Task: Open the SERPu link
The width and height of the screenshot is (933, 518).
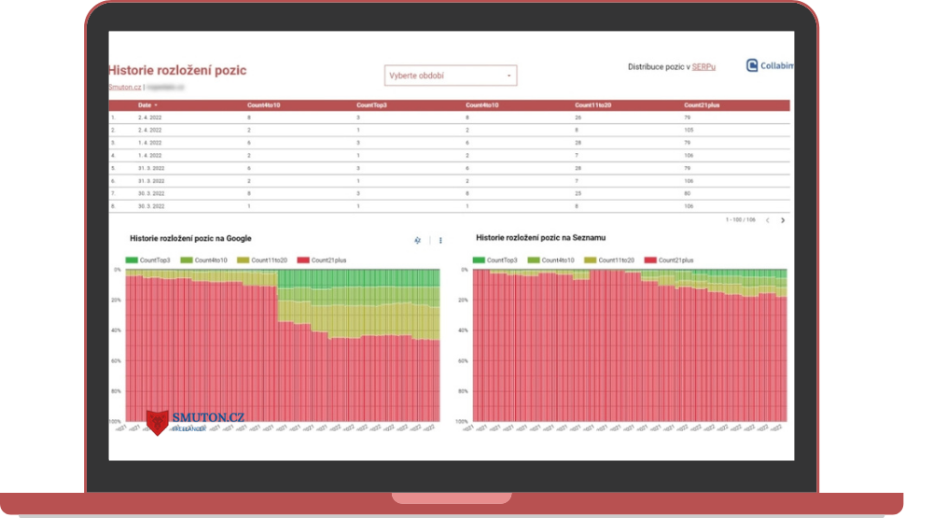Action: pos(703,66)
